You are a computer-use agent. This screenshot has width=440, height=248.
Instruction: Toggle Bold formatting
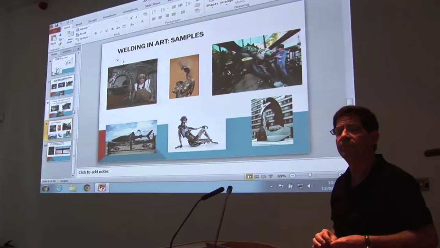point(95,33)
